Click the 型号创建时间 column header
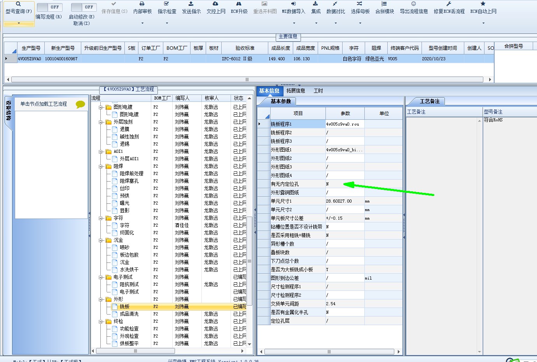Screen dimensions: 537x362 click(443, 48)
